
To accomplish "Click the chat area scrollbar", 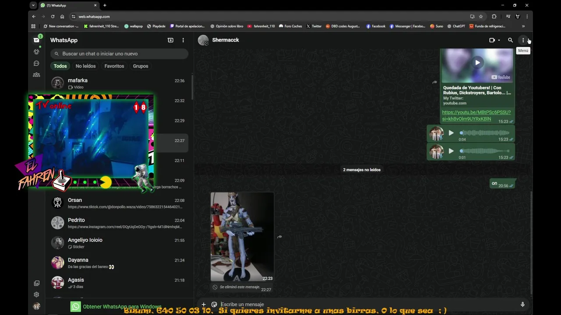I will [x=531, y=243].
